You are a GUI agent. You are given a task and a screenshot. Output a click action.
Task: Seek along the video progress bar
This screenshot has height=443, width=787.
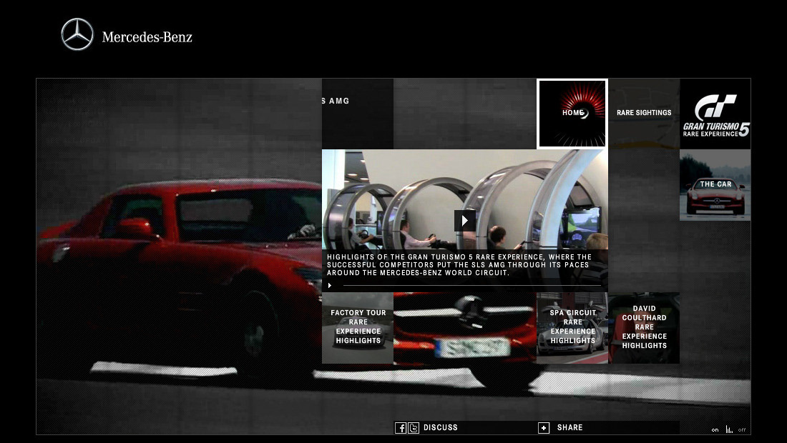pyautogui.click(x=471, y=286)
